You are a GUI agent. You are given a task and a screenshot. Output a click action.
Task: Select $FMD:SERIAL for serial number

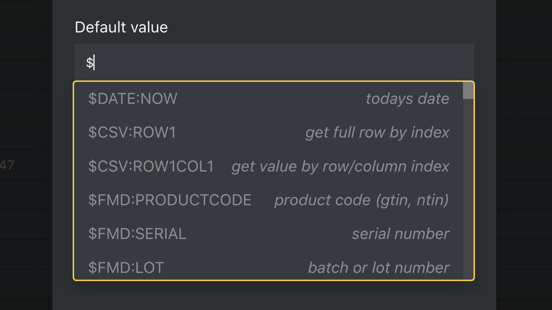tap(137, 234)
